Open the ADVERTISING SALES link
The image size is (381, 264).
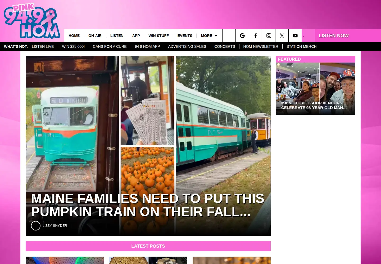(x=187, y=46)
